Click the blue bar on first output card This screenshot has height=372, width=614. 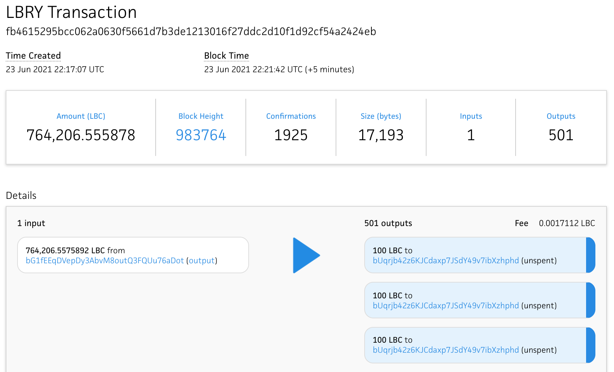590,255
